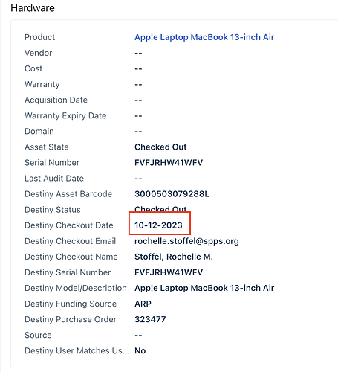This screenshot has width=338, height=372.
Task: Click the Vendor field label
Action: pyautogui.click(x=39, y=53)
